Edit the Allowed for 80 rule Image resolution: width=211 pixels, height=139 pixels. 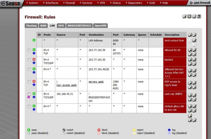pyautogui.click(x=194, y=50)
